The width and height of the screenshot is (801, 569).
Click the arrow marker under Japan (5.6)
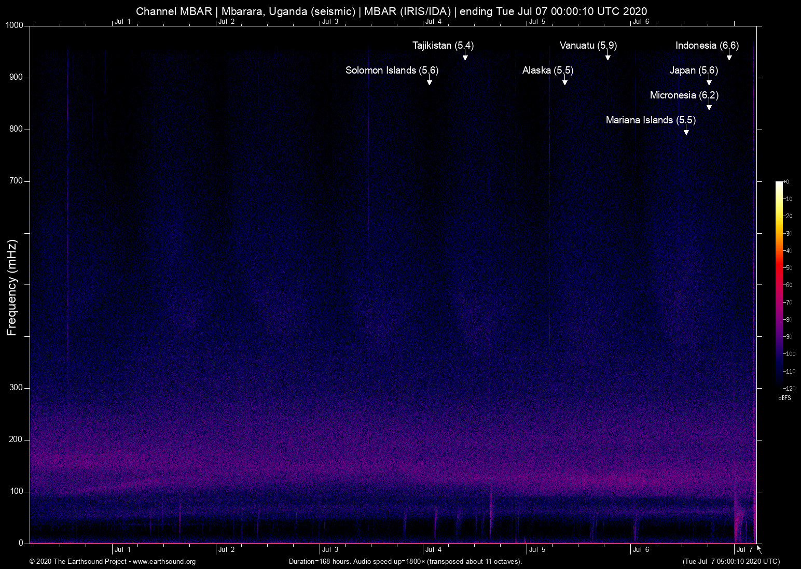coord(709,81)
